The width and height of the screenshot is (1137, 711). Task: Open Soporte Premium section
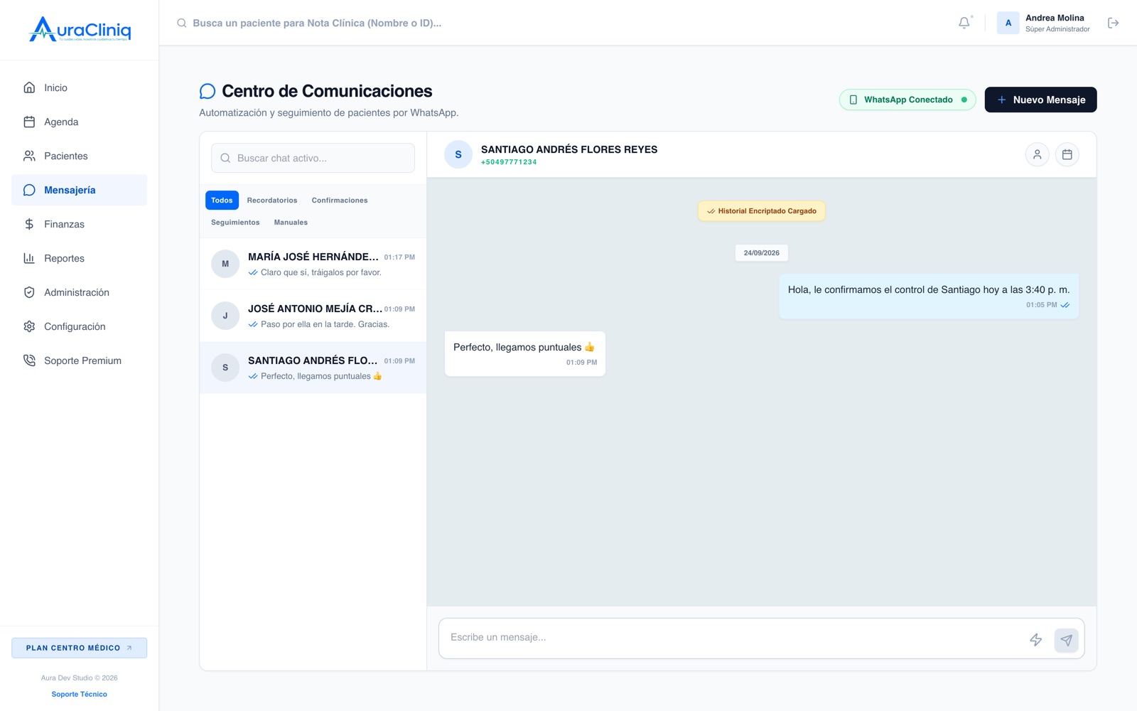pyautogui.click(x=80, y=360)
